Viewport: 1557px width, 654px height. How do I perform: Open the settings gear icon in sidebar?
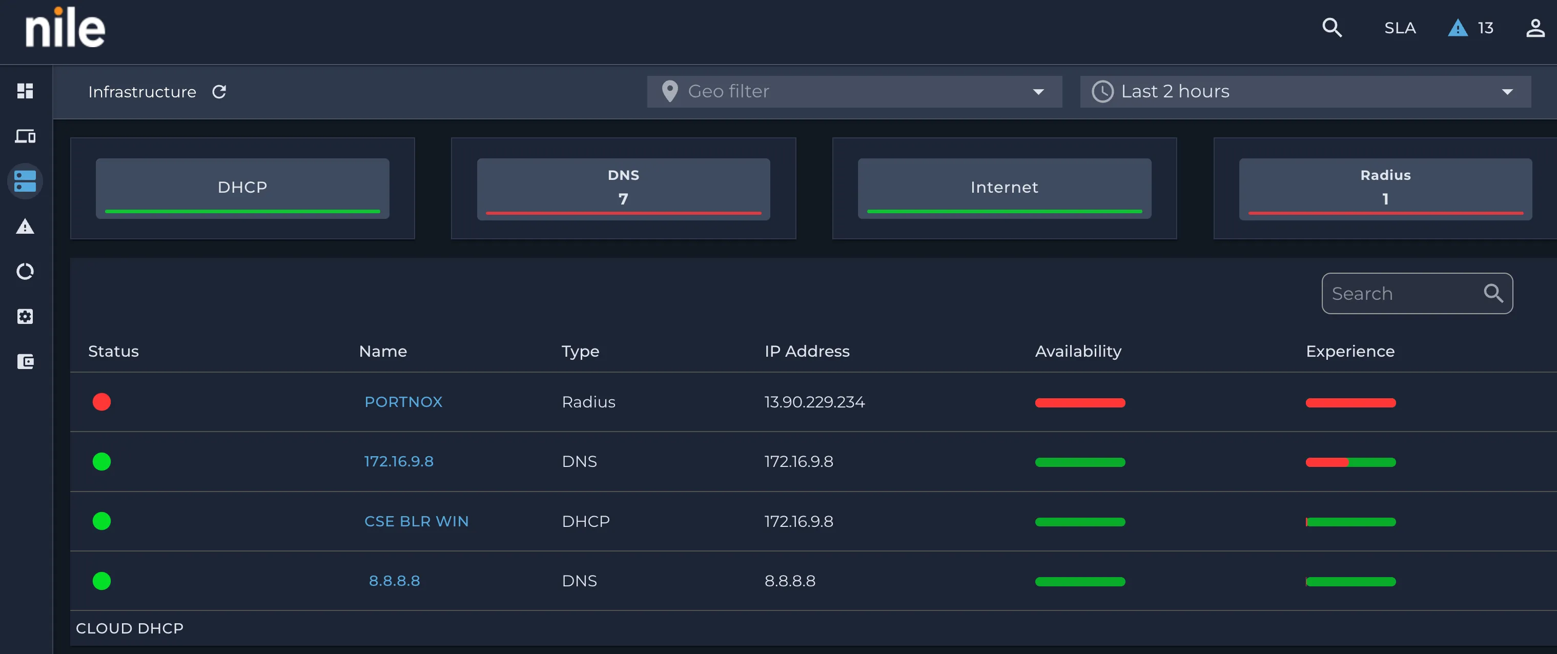pos(25,316)
